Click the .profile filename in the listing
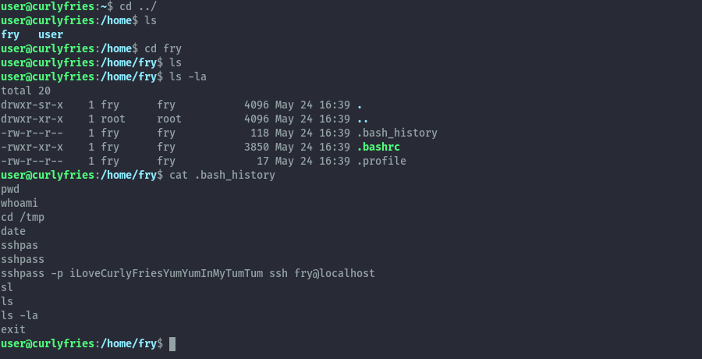The image size is (702, 359). coord(381,161)
